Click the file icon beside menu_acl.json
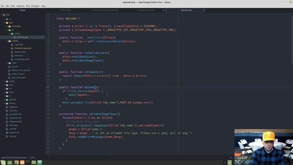293x165 pixels. coord(10,74)
